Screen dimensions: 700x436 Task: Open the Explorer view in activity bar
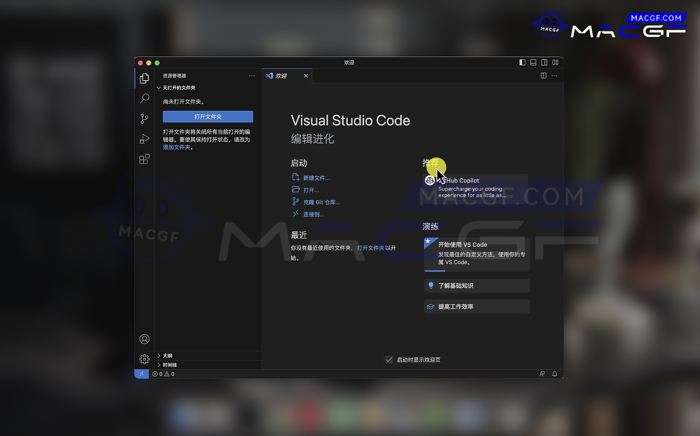click(x=144, y=78)
